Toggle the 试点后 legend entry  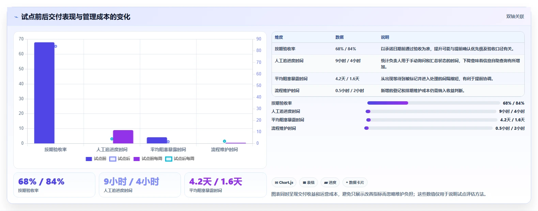120,159
